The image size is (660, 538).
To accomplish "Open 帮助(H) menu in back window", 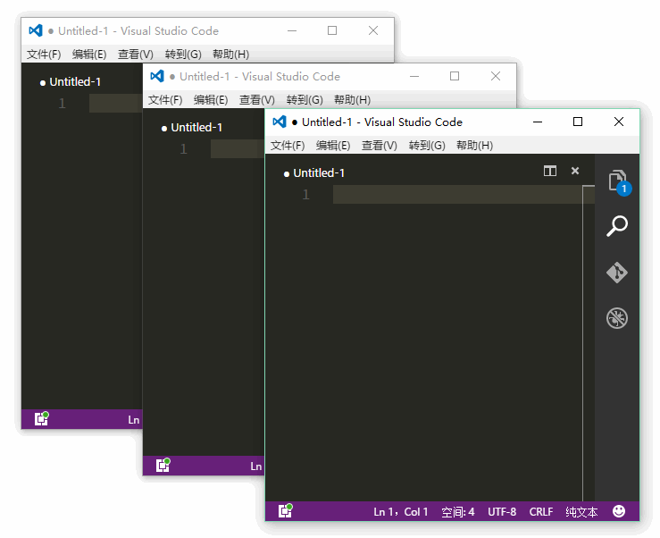I will point(230,55).
